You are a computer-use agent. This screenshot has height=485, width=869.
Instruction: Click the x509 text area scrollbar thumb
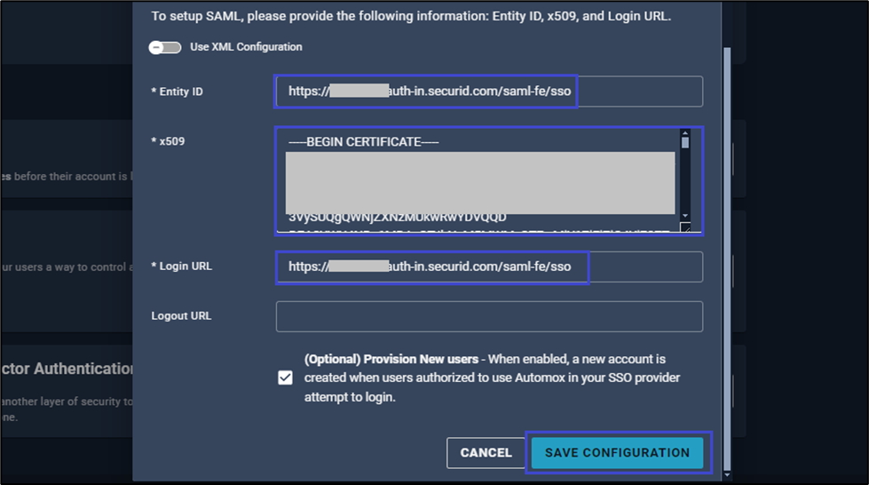684,142
